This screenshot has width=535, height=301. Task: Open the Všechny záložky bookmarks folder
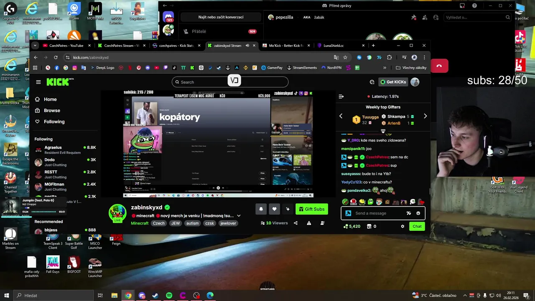tap(411, 68)
